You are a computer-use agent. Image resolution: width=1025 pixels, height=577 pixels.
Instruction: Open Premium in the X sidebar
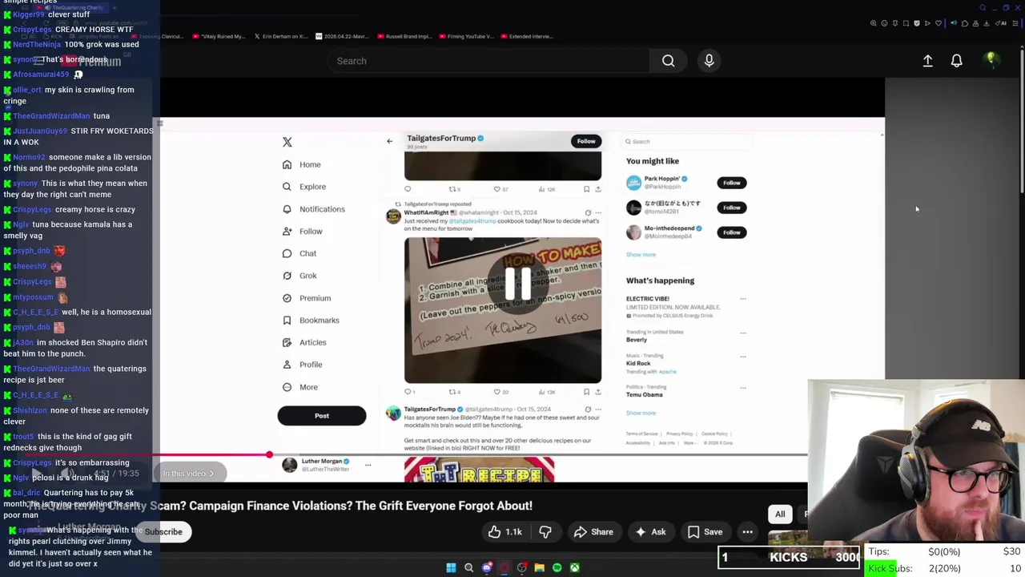[x=306, y=298]
